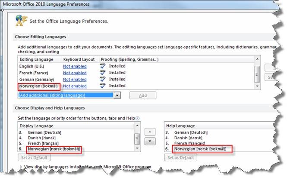Click Display Language list scrollbar thumb
The image size is (287, 178).
137,139
